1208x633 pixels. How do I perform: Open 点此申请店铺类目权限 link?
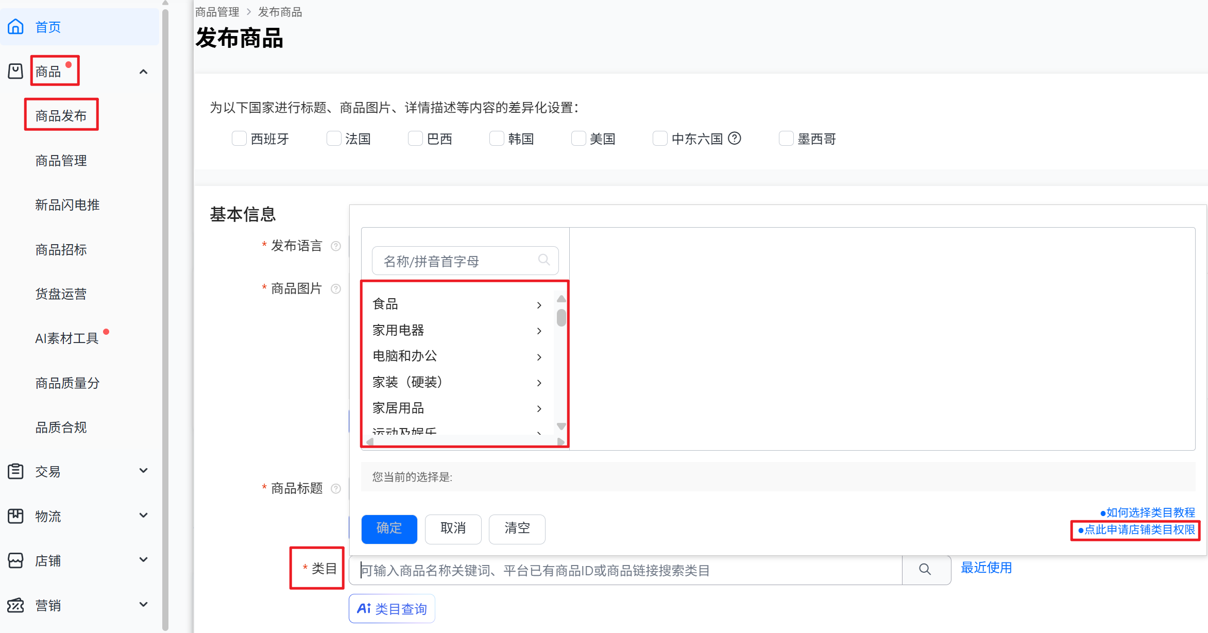(x=1139, y=530)
